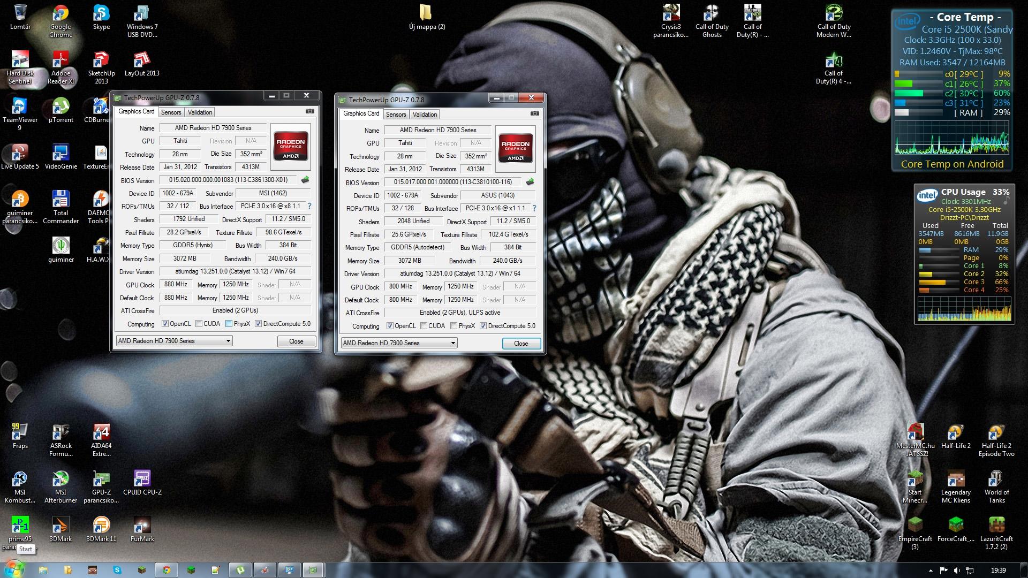This screenshot has width=1028, height=578.
Task: Toggle PhysX checkbox in left GPU-Z window
Action: click(x=229, y=324)
